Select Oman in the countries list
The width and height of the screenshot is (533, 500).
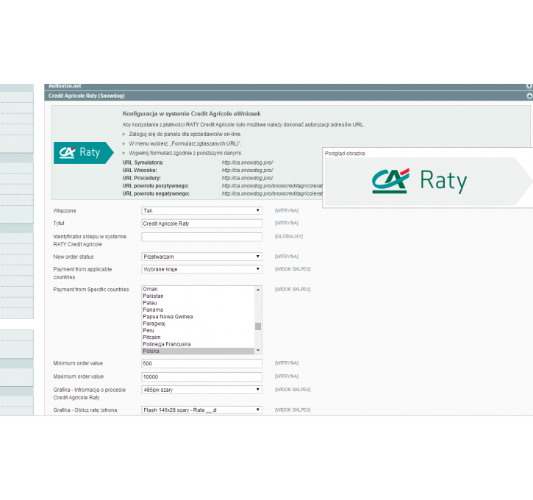coord(198,289)
